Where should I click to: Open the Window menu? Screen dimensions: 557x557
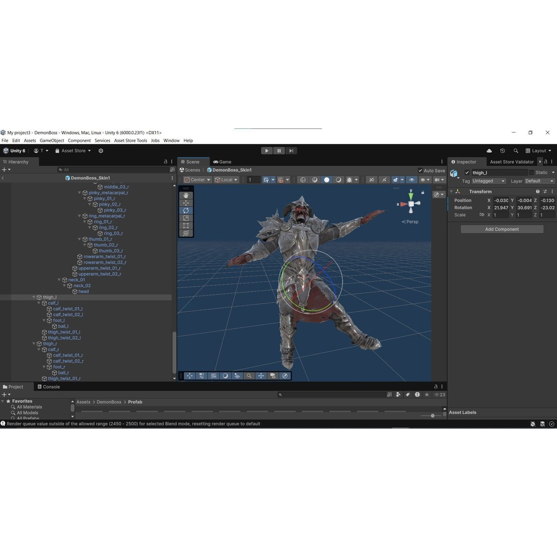coord(171,141)
